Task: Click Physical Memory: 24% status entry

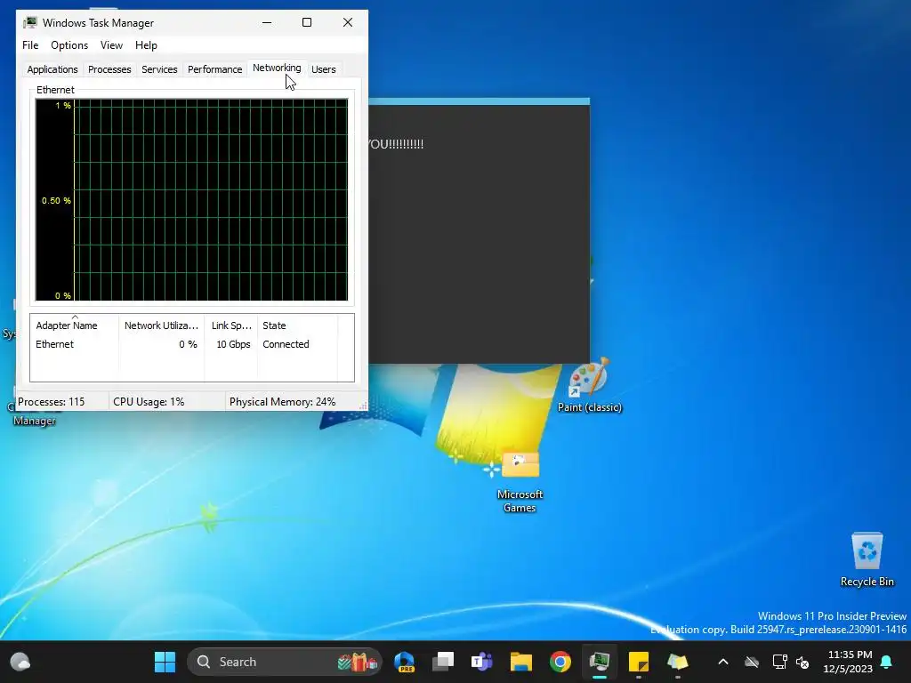Action: 282,402
